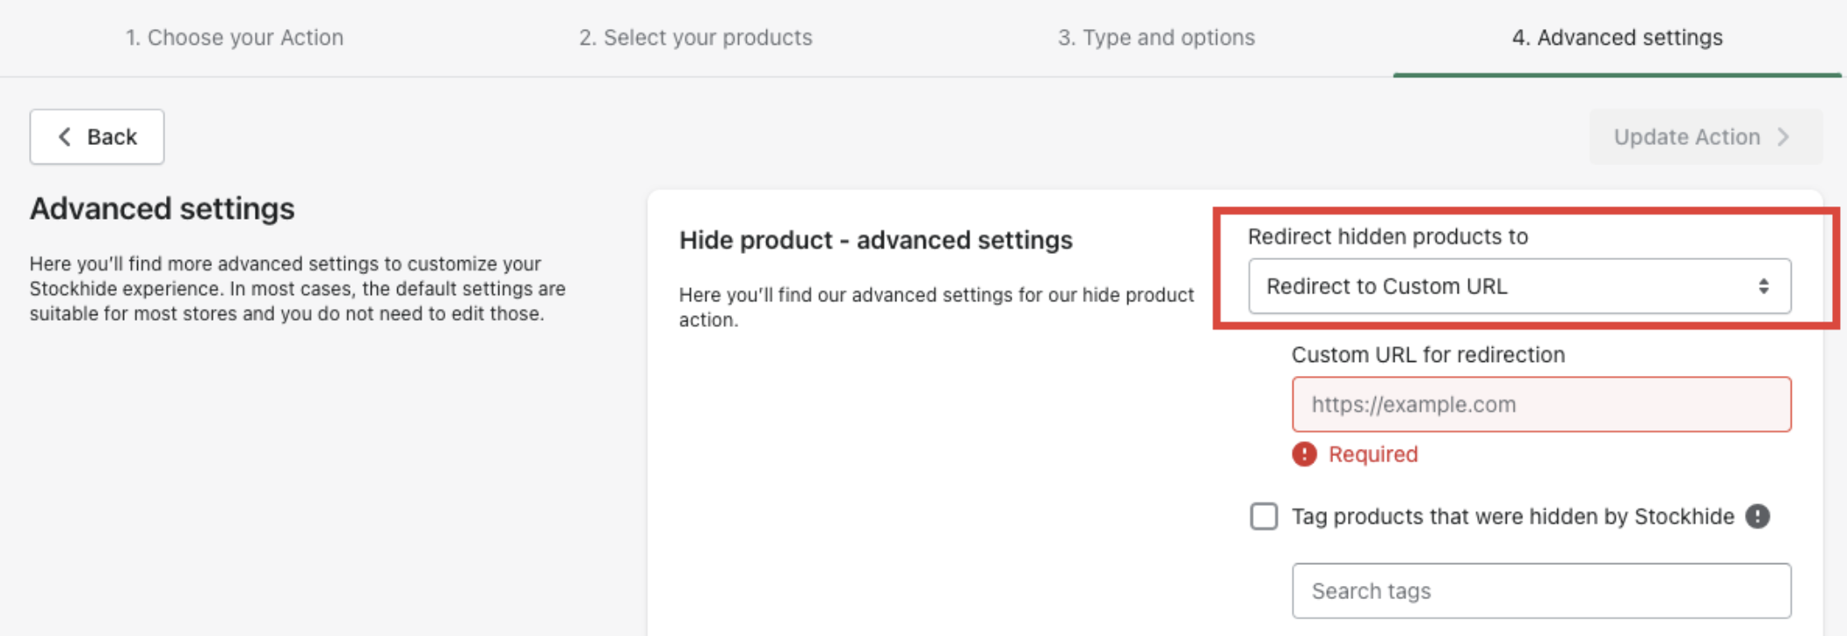Viewport: 1847px width, 636px height.
Task: Go to Select your products step
Action: tap(695, 38)
